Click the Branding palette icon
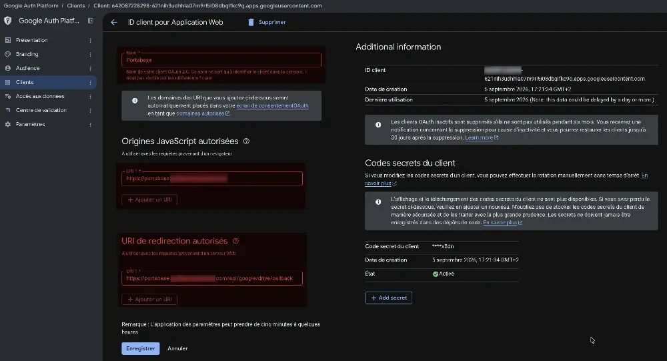The height and width of the screenshot is (361, 667). click(x=7, y=54)
